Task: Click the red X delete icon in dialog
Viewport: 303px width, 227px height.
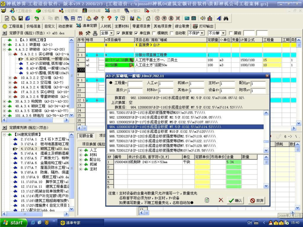Action: point(221,200)
